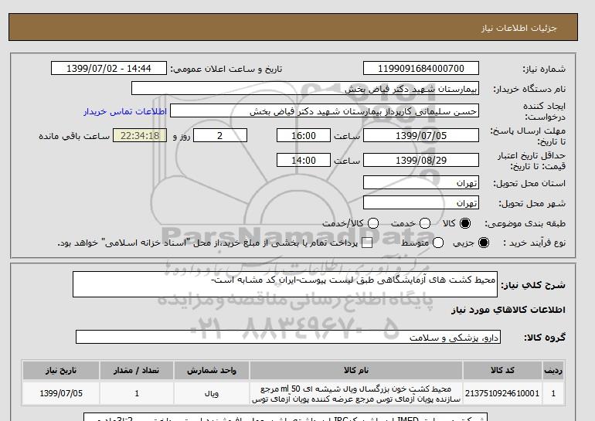595x421 pixels.
Task: Click the remaining days field showing 2
Action: point(220,135)
